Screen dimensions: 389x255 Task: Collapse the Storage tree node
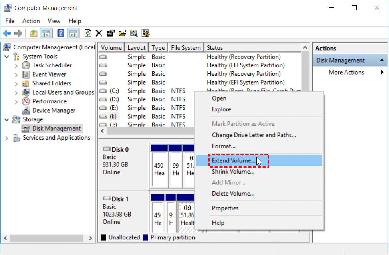click(7, 119)
